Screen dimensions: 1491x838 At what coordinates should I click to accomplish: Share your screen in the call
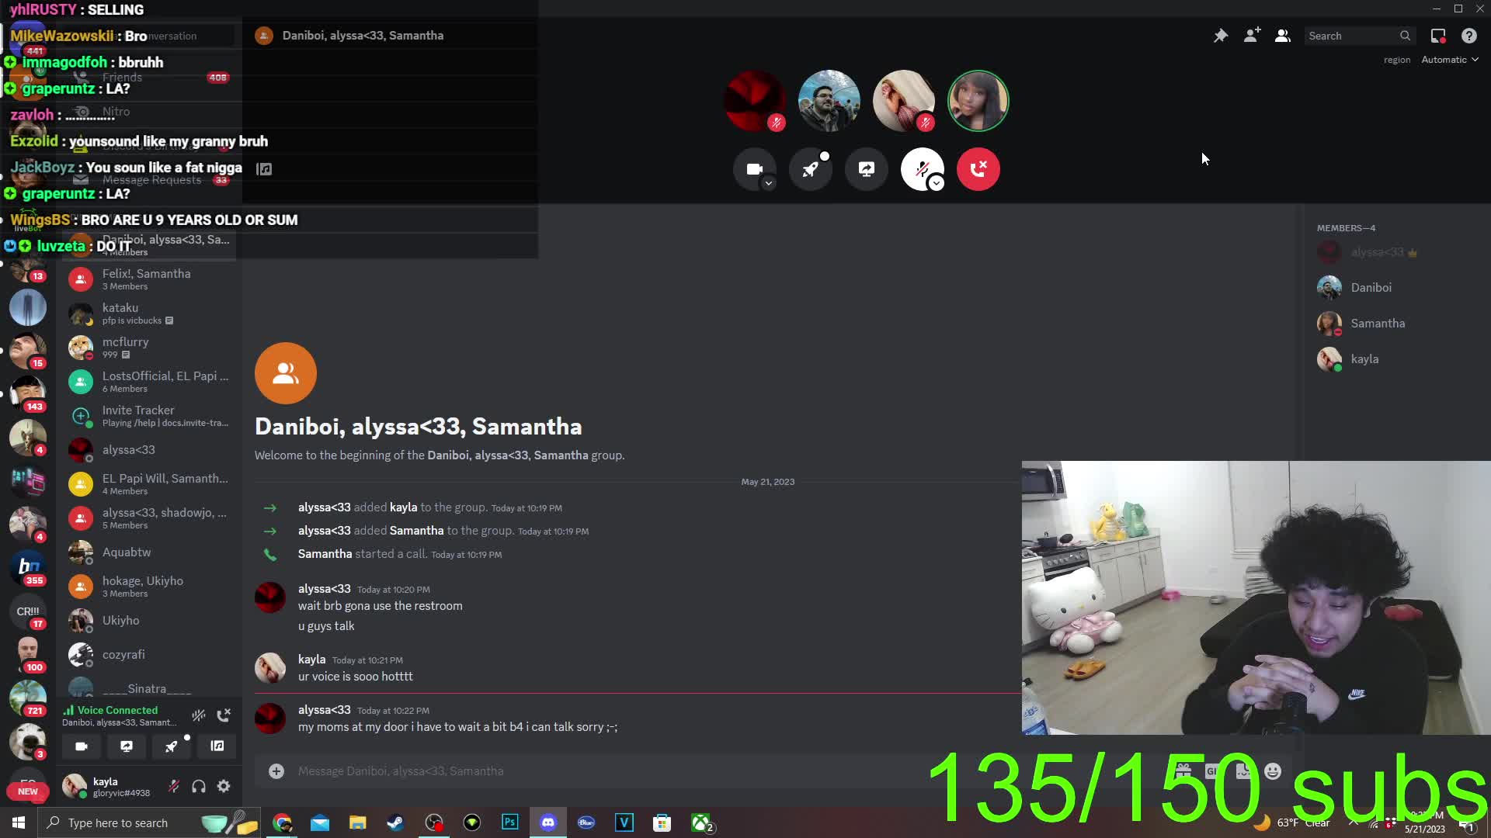pyautogui.click(x=866, y=169)
